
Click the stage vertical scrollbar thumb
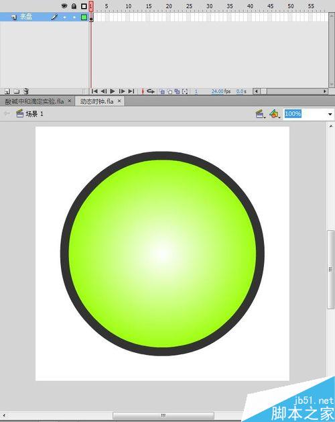[330, 270]
